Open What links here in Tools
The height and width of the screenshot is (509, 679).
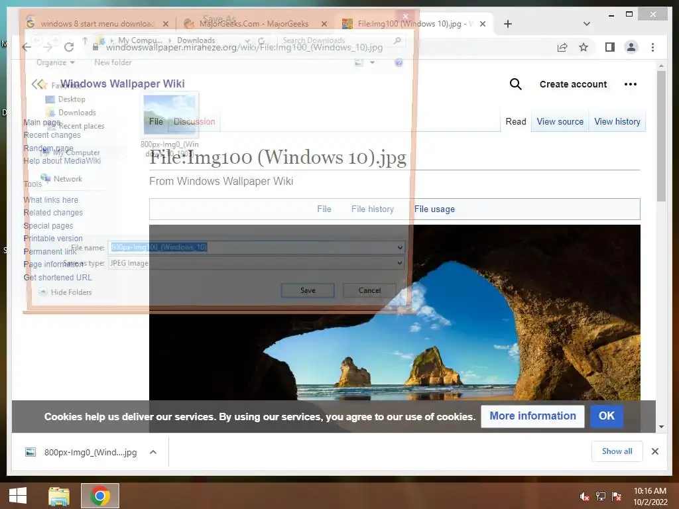[x=50, y=200]
